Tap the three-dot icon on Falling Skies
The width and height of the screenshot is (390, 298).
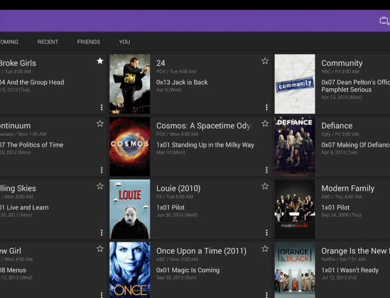point(101,233)
